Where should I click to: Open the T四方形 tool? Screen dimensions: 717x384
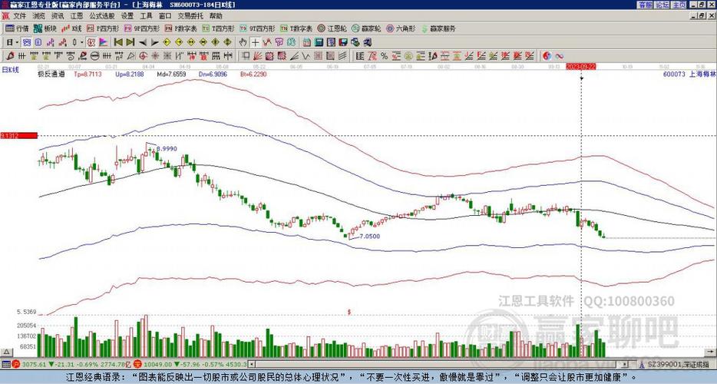pos(218,28)
